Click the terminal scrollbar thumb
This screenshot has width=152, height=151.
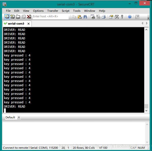point(146,106)
